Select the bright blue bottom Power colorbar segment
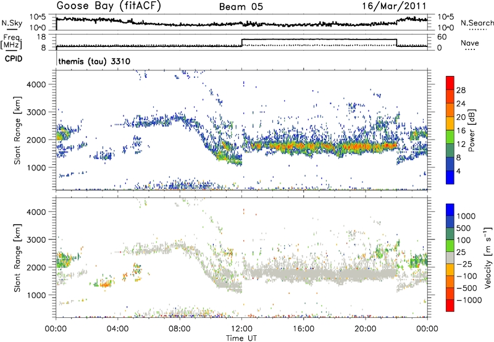Screen dimensions: 494x342 (450, 177)
